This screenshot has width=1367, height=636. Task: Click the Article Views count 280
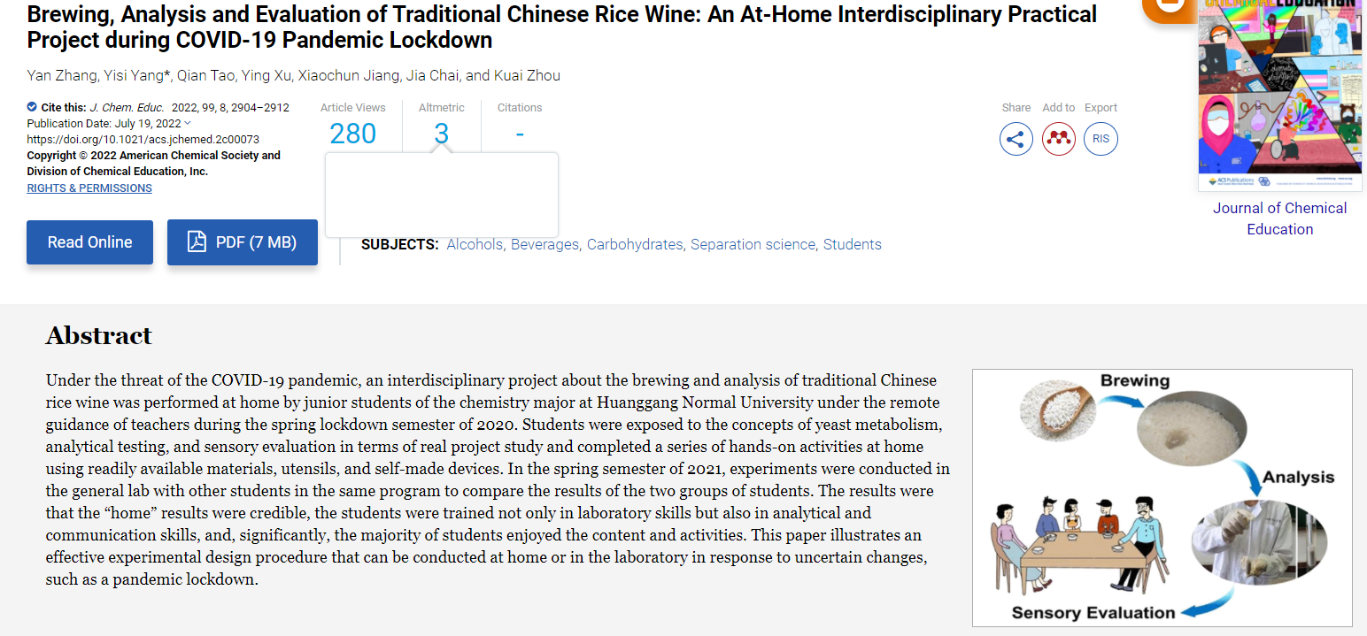point(352,134)
